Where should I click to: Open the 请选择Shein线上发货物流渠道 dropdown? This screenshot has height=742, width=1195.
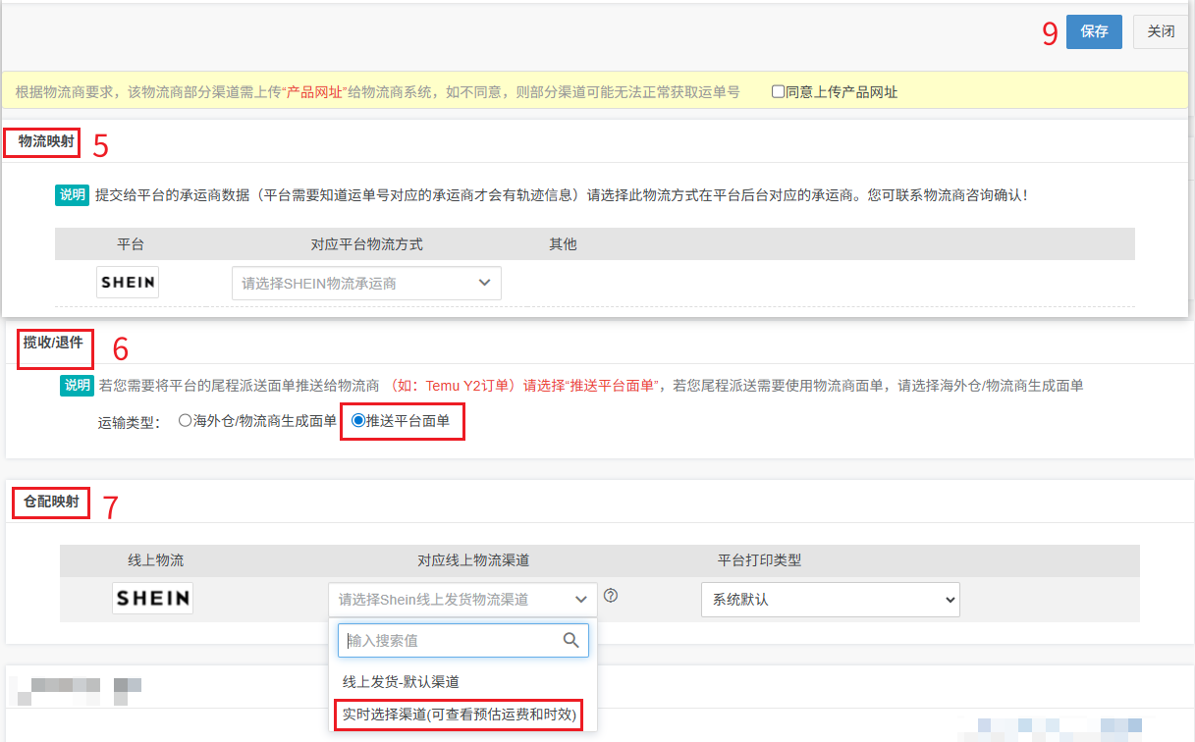coord(462,599)
